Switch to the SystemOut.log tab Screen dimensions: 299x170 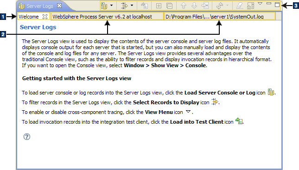[219, 17]
